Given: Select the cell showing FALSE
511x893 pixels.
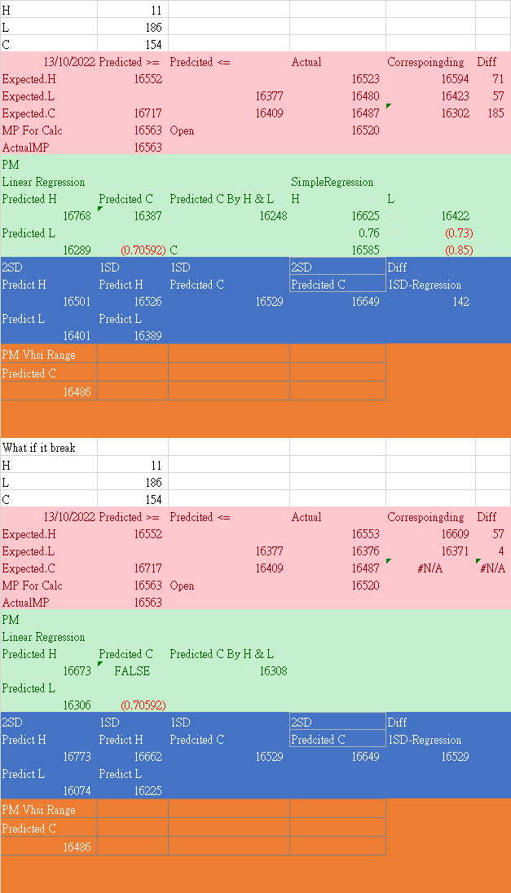Looking at the screenshot, I should pyautogui.click(x=132, y=671).
